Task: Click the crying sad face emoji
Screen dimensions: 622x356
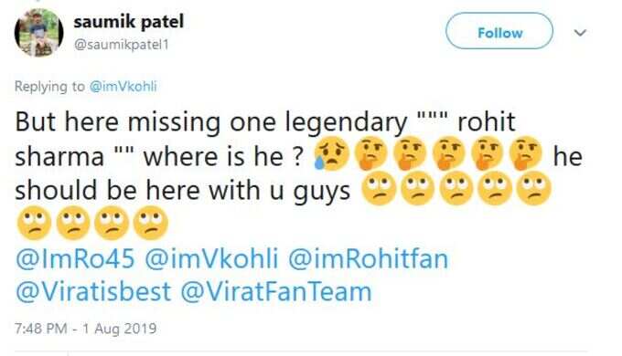Action: [x=331, y=154]
